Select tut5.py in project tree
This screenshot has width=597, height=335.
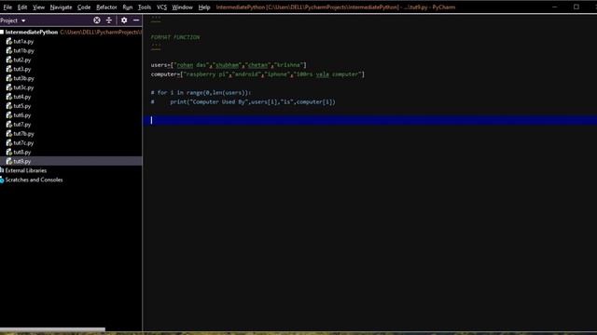[22, 106]
